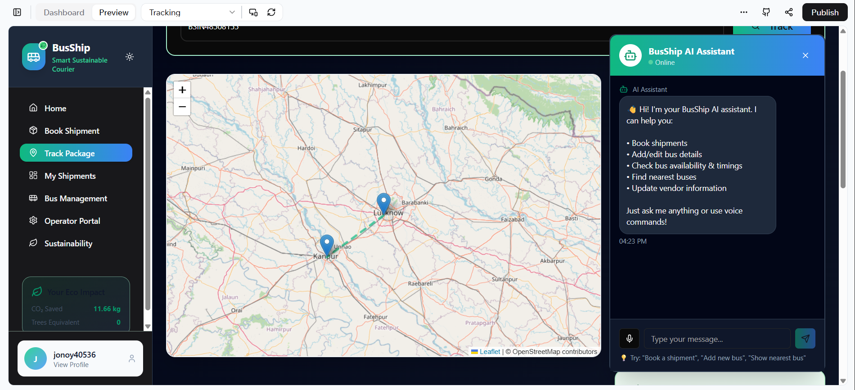The height and width of the screenshot is (390, 855).
Task: Refresh the preview with the reload icon
Action: 271,12
